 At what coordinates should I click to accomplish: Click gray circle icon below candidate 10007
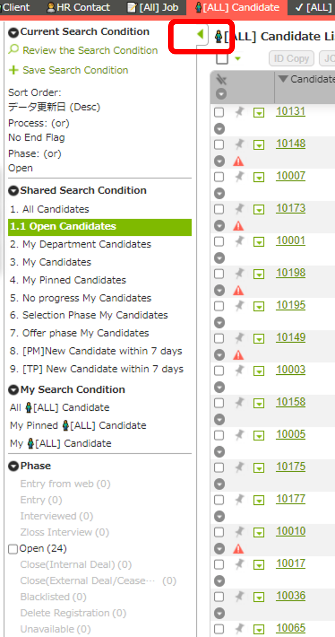[220, 193]
